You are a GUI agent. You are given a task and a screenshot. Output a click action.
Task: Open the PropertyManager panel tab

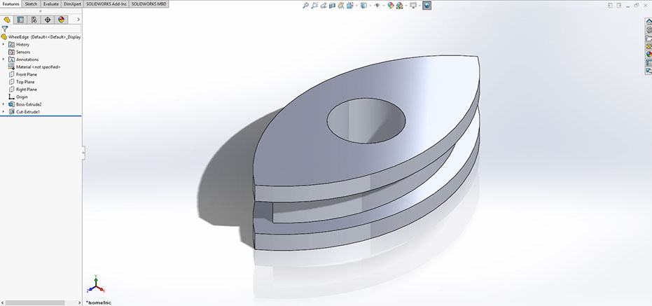(x=20, y=20)
